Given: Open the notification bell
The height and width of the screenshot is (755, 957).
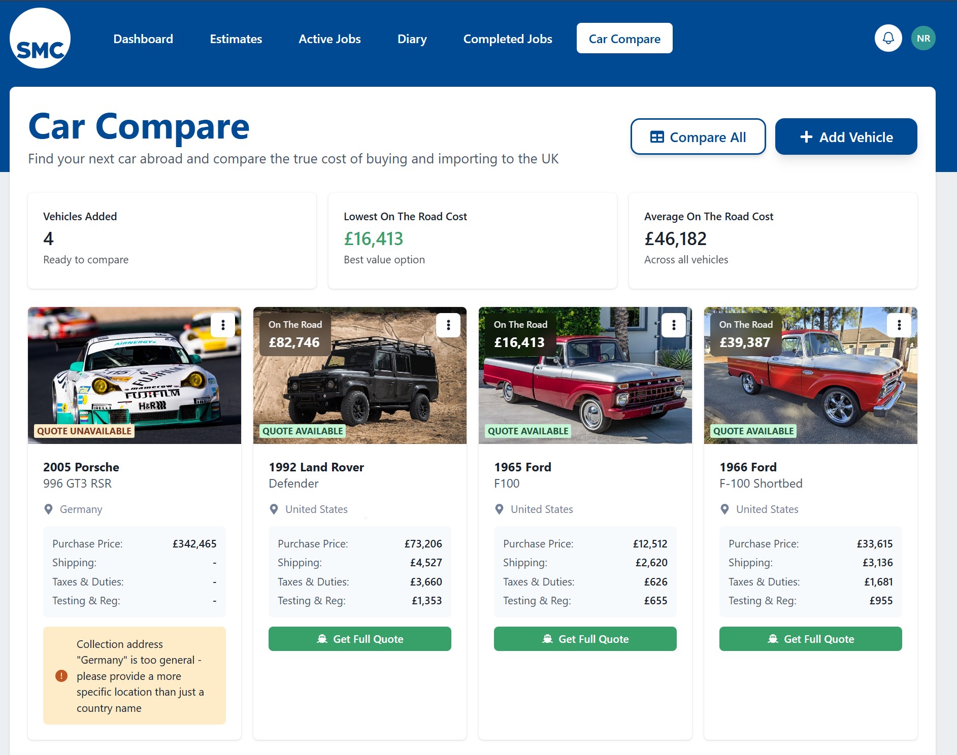Looking at the screenshot, I should (x=888, y=38).
